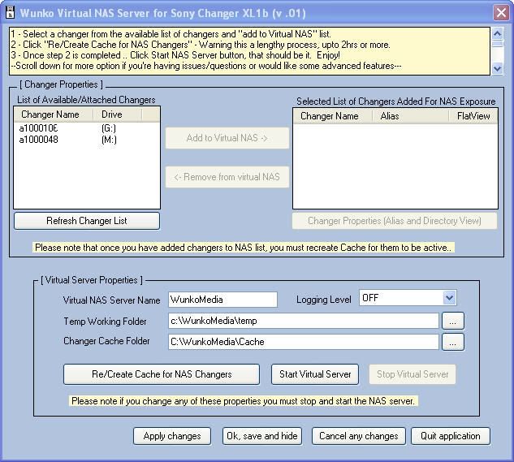Click the Drive column header
This screenshot has width=514, height=462.
coord(118,114)
